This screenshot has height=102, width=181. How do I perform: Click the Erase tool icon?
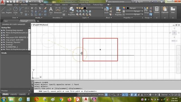pyautogui.click(x=45, y=8)
